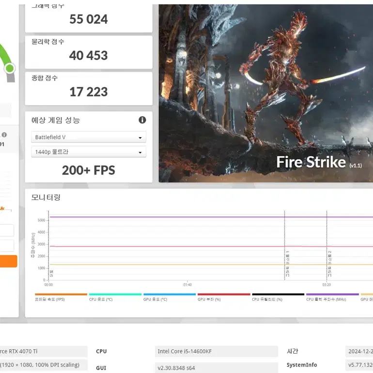The image size is (373, 373).
Task: Click the second graphics test dashed marker
Action: point(327,246)
